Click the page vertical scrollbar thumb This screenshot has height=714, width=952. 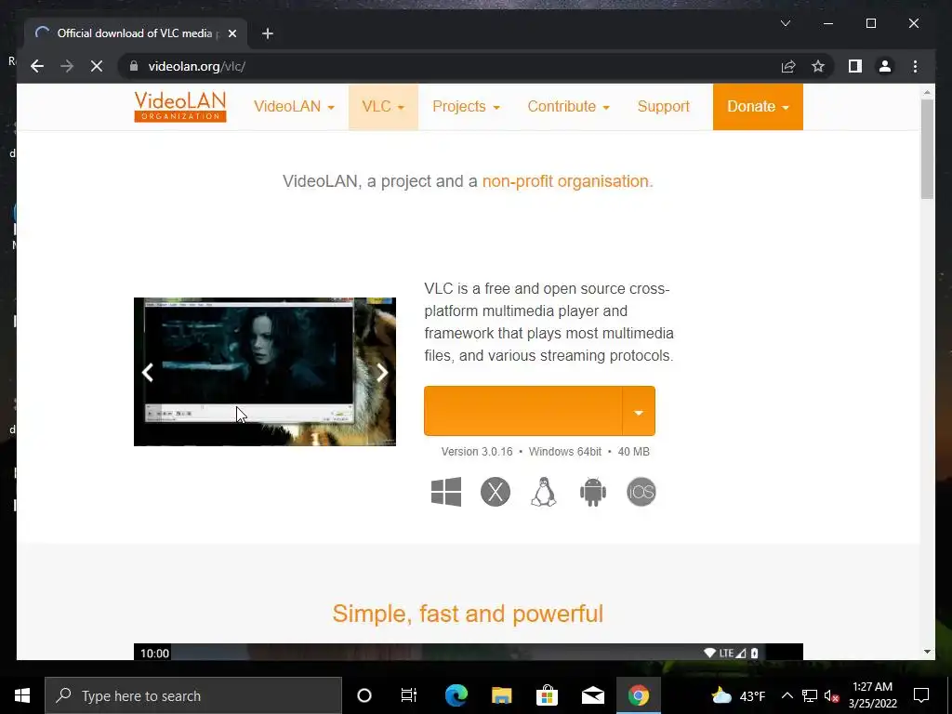(x=927, y=149)
